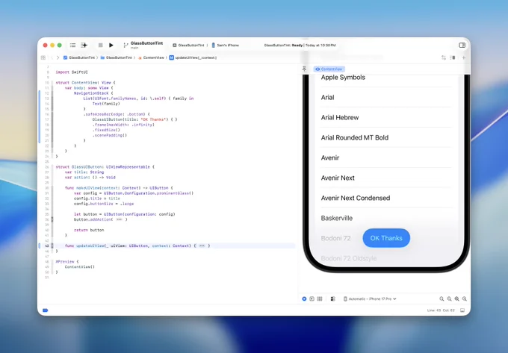Zoom preview canvas to 100%
Screen dimensions: 508x353
[449, 299]
